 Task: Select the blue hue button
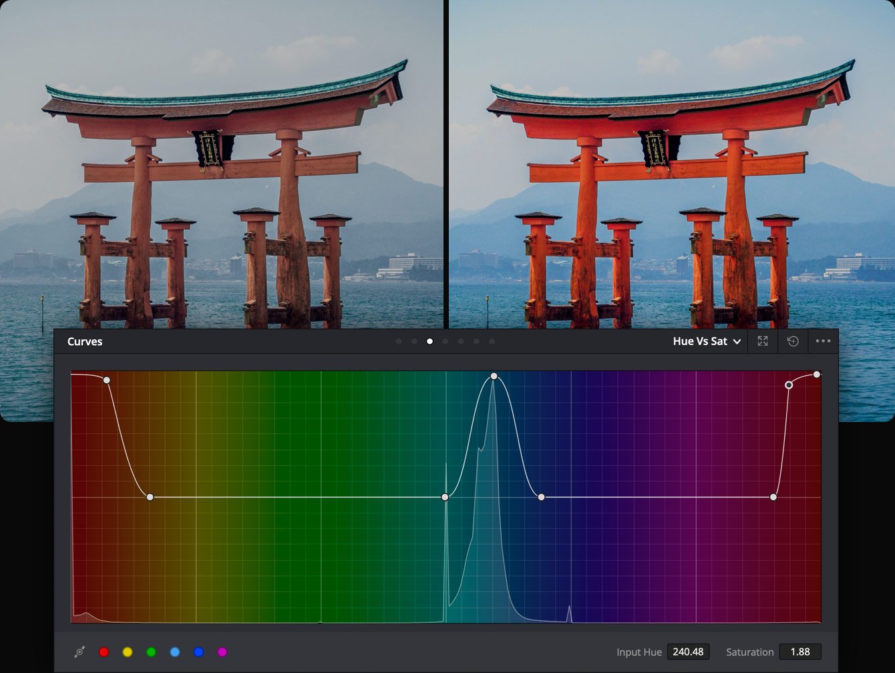[x=198, y=652]
